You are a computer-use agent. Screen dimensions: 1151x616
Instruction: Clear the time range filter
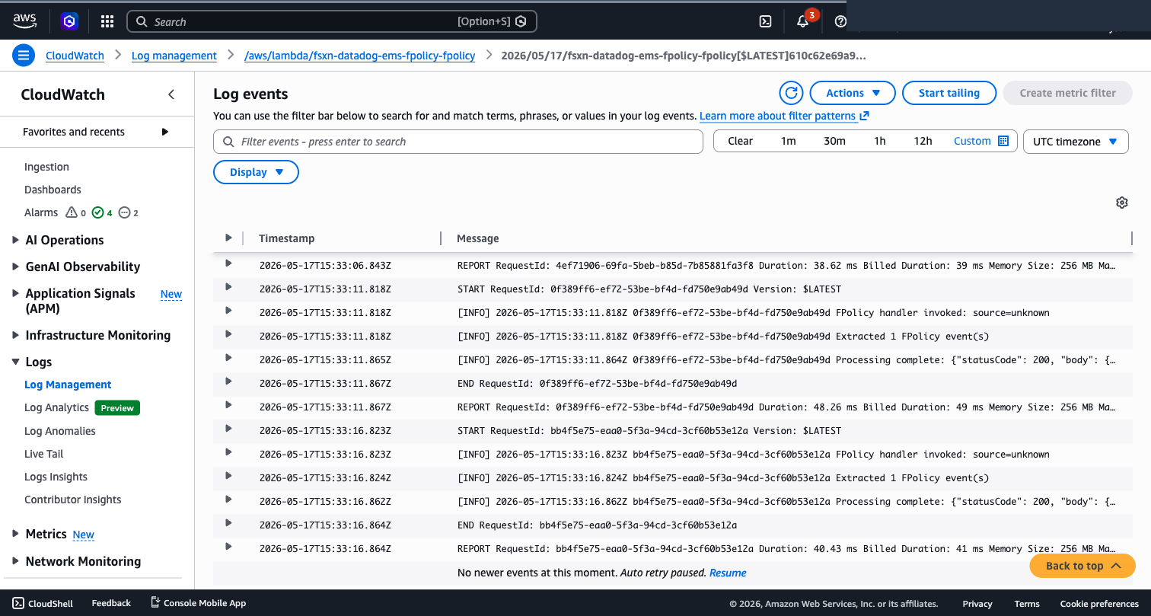coord(740,141)
